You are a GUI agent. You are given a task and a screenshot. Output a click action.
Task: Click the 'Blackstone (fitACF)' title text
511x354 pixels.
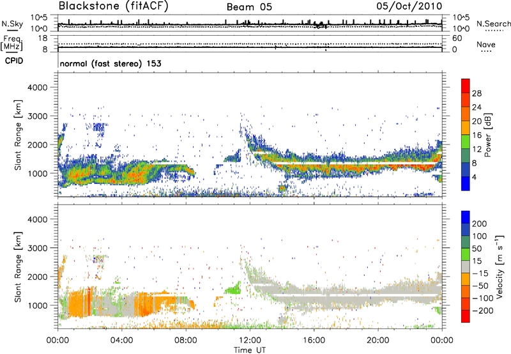pyautogui.click(x=113, y=6)
